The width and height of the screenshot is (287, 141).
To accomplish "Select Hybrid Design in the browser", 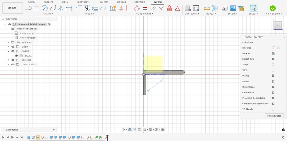I will [28, 38].
